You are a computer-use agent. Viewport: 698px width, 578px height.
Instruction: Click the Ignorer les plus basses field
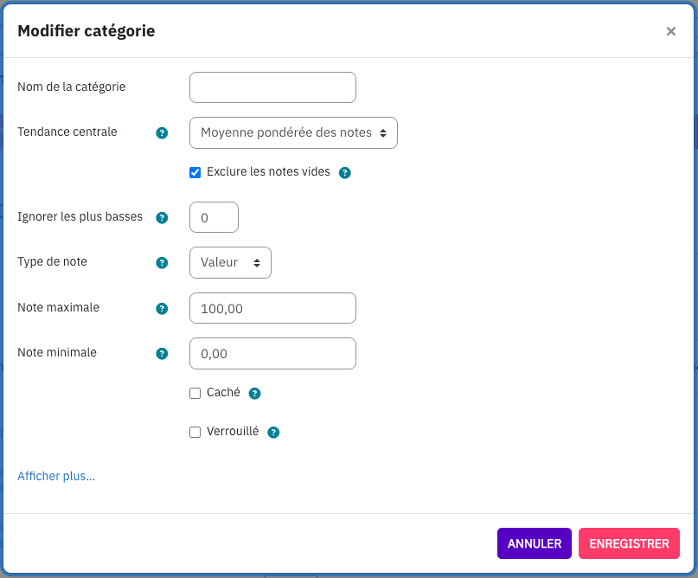[214, 217]
